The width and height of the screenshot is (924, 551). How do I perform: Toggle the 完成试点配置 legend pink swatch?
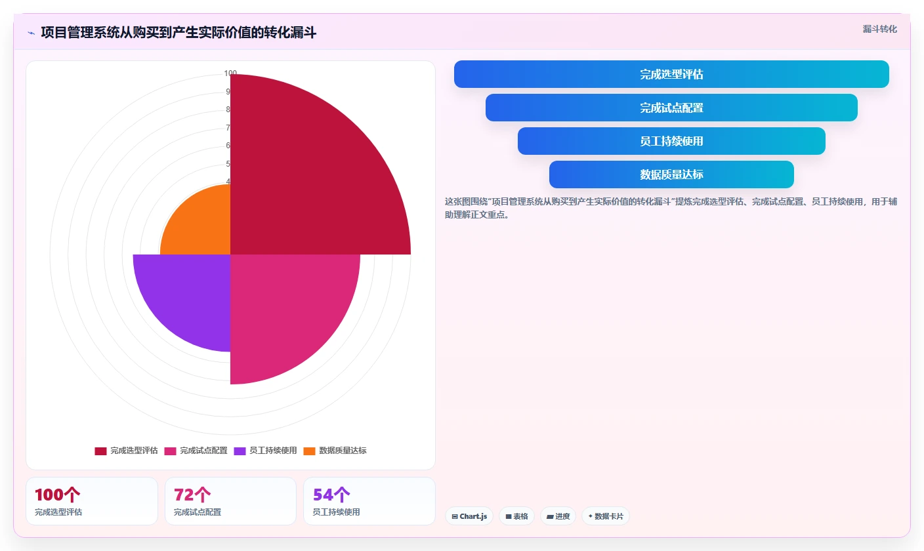click(170, 451)
